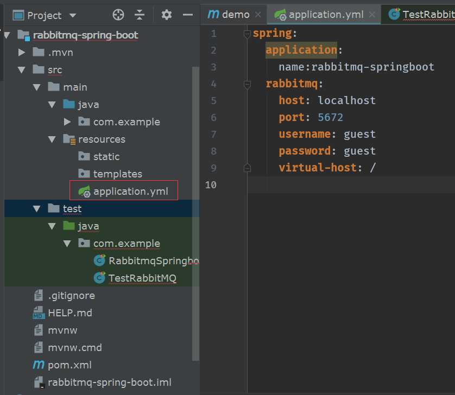Open the Project view dropdown arrow
This screenshot has height=395, width=455.
coord(73,15)
